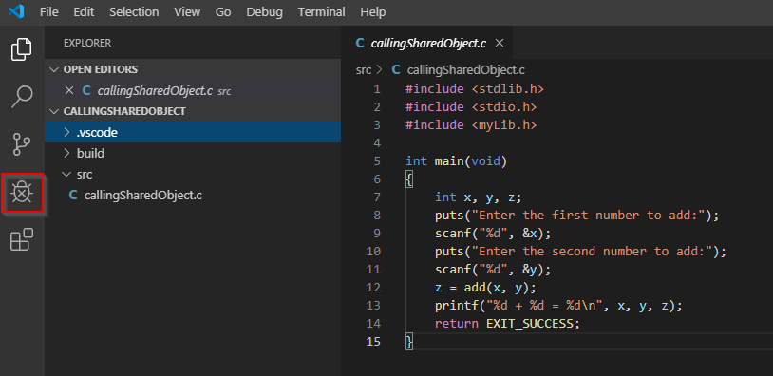Open the File menu
This screenshot has height=376, width=773.
point(48,11)
